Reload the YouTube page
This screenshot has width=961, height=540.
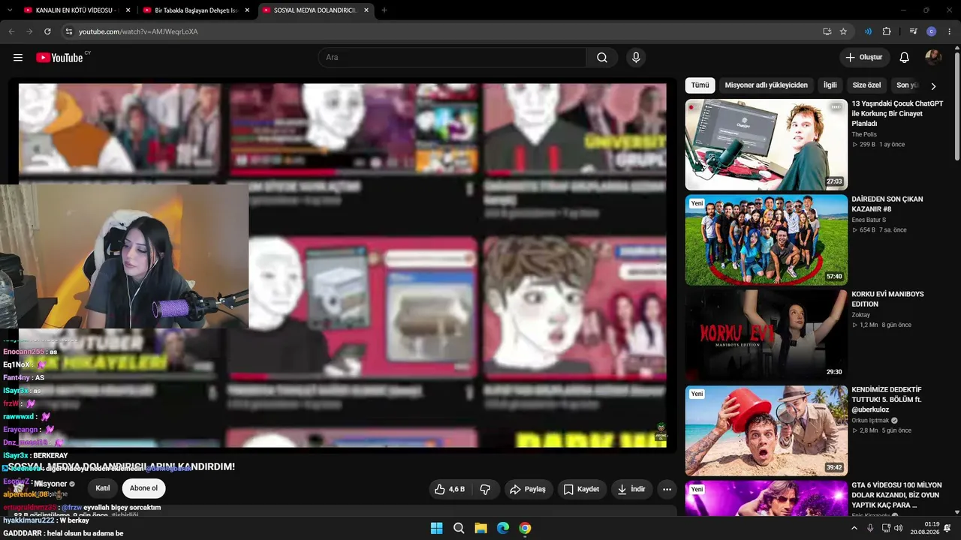(x=47, y=31)
